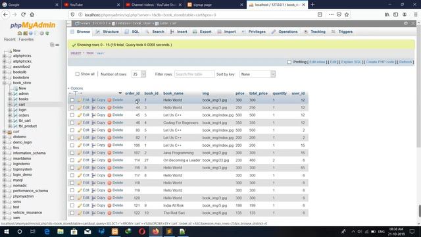Open Opera browser from taskbar
Viewport: 421px width, 237px height.
(142, 231)
